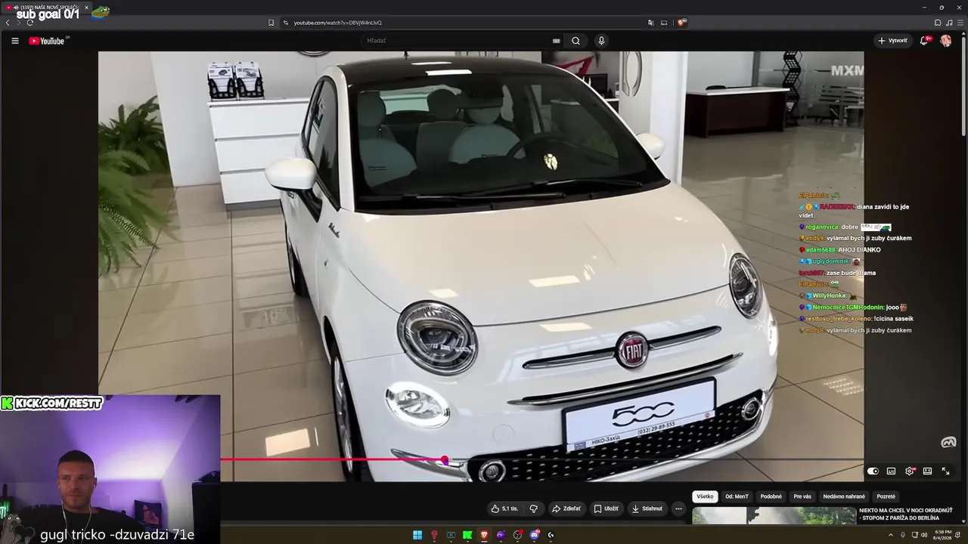Select the 'Pozreté' filter chip

point(886,496)
